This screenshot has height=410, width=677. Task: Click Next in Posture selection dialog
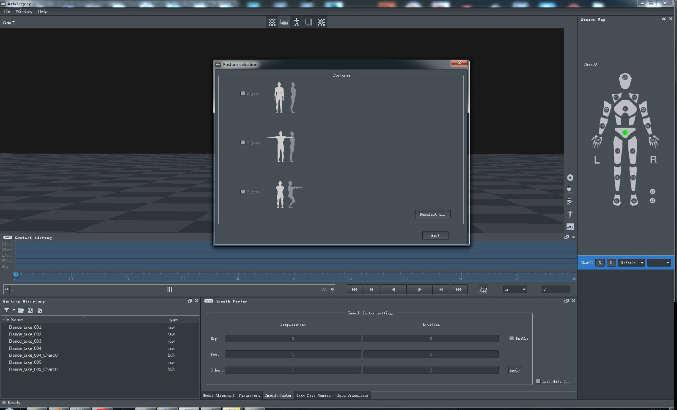435,236
